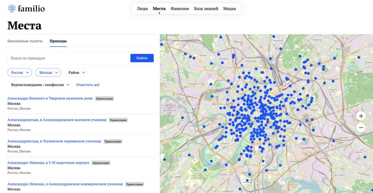
Task: Click the Найти search button
Action: [142, 58]
